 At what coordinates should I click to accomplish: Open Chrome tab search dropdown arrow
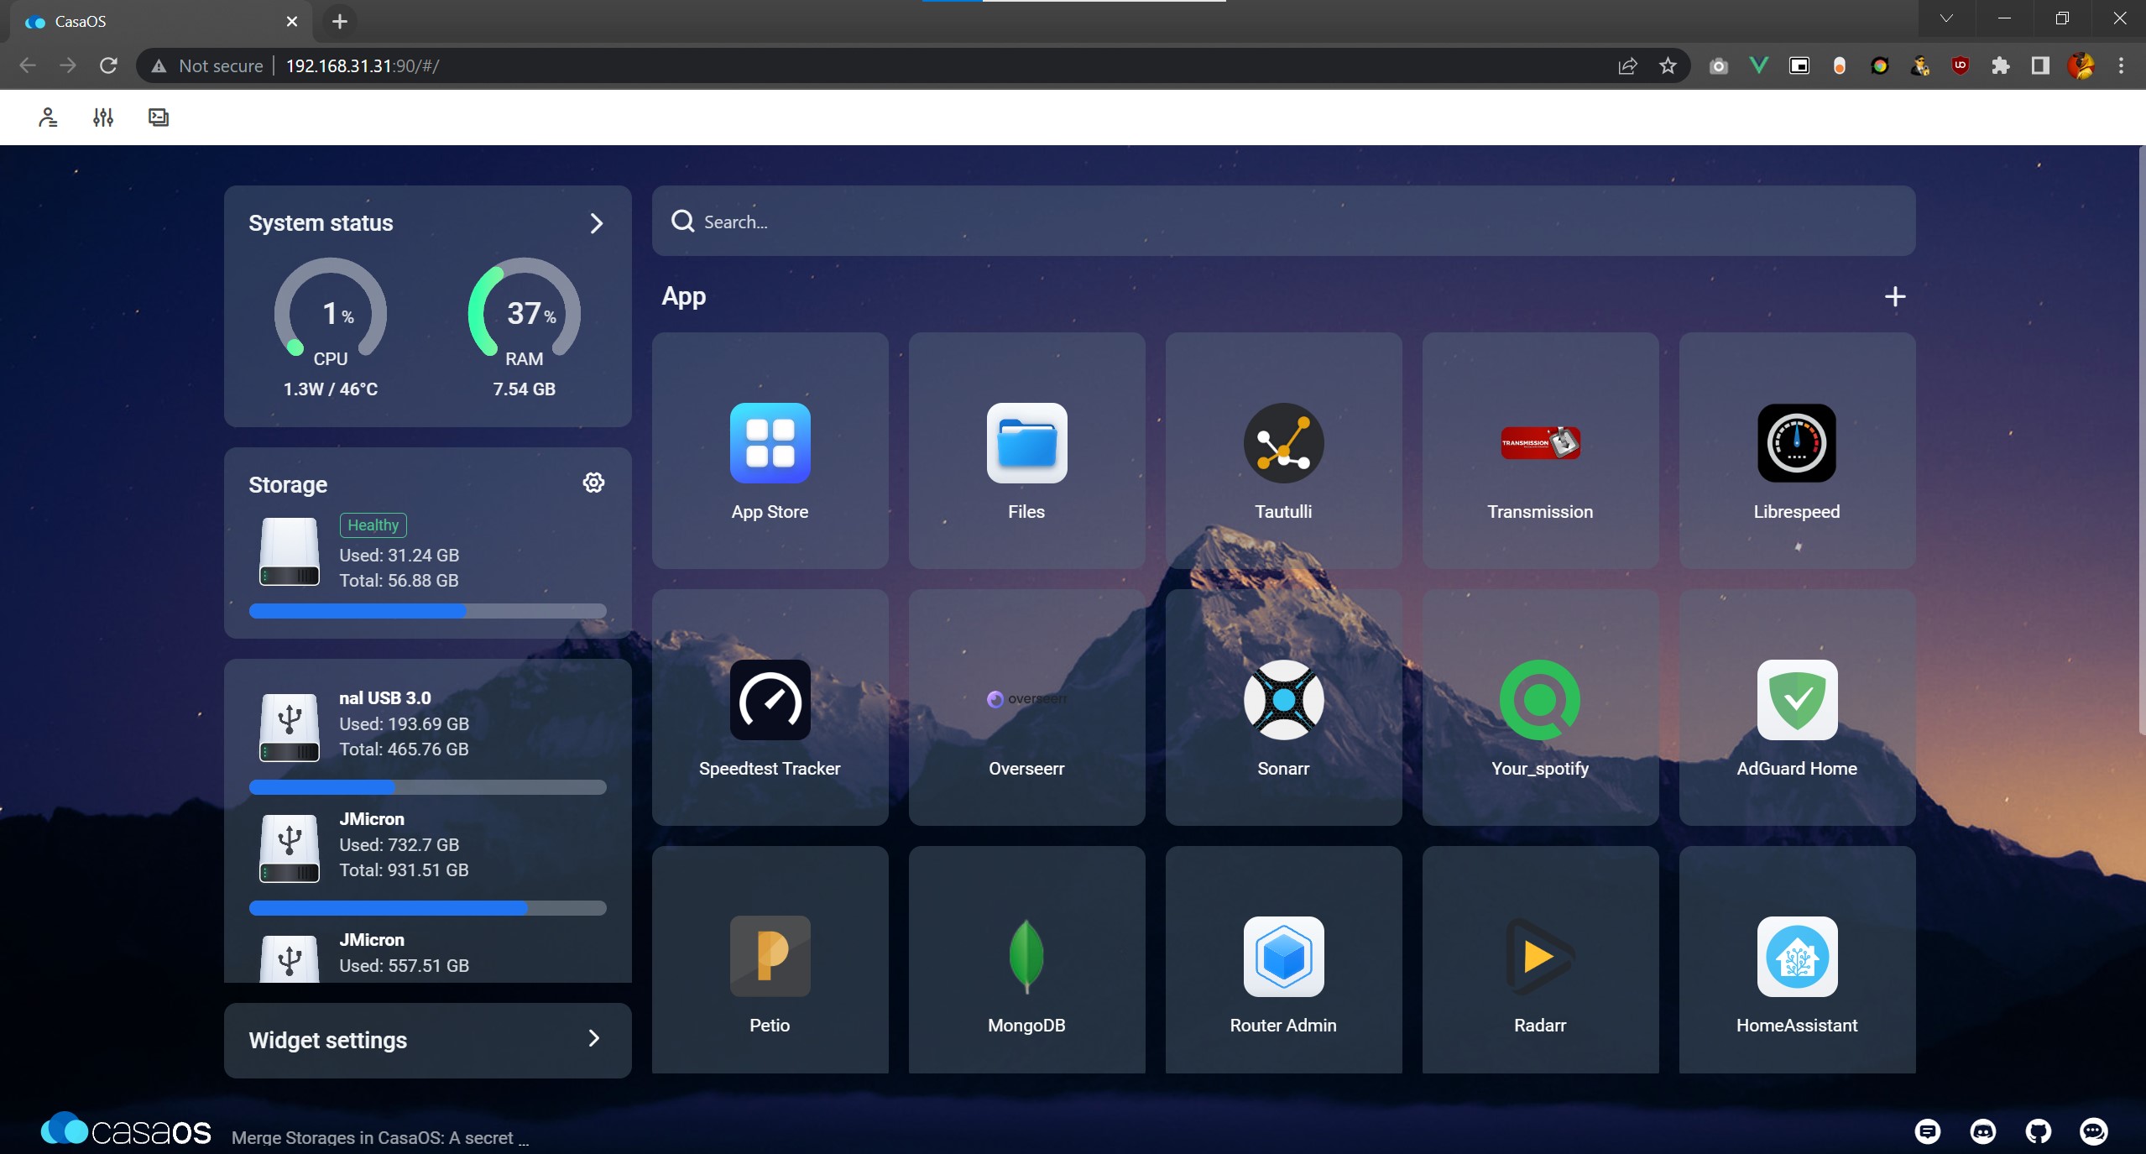pyautogui.click(x=1945, y=18)
